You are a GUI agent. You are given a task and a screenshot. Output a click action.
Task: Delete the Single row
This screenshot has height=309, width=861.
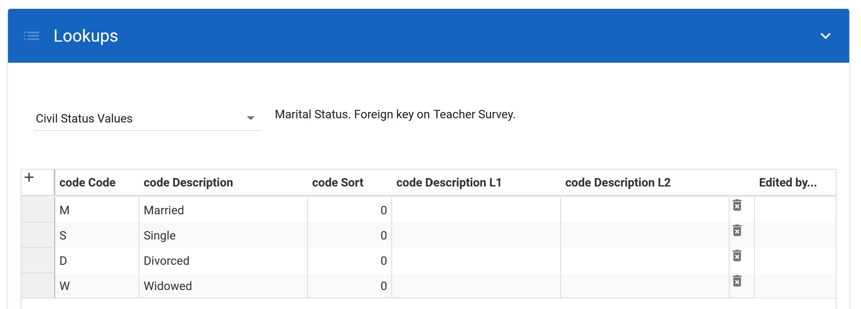[x=737, y=231]
